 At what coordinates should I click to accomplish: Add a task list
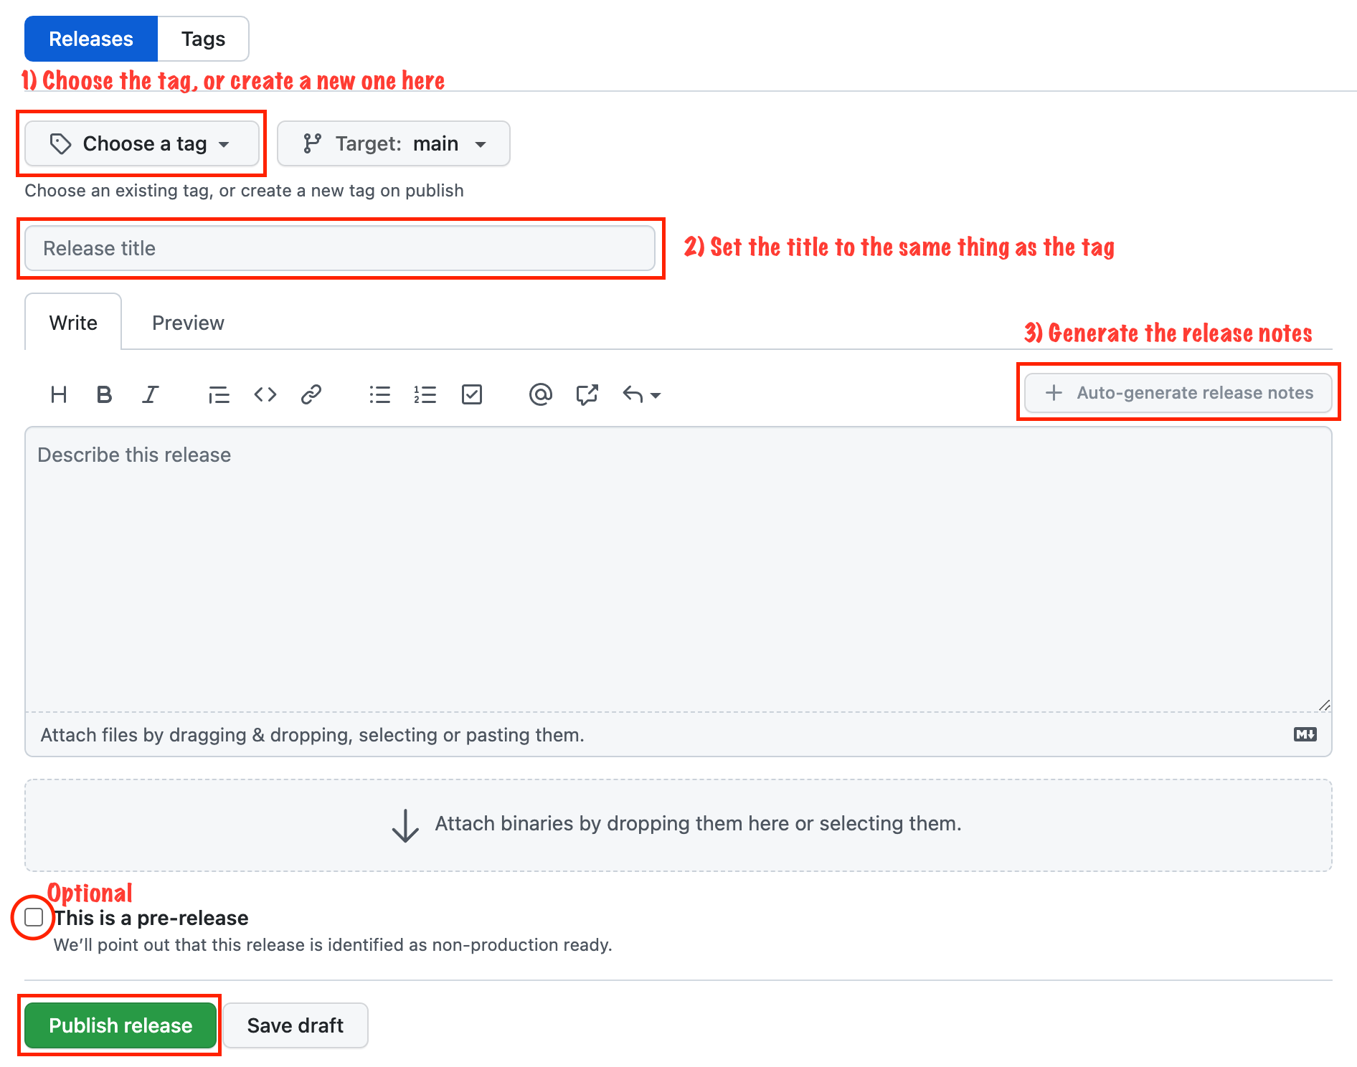tap(472, 394)
